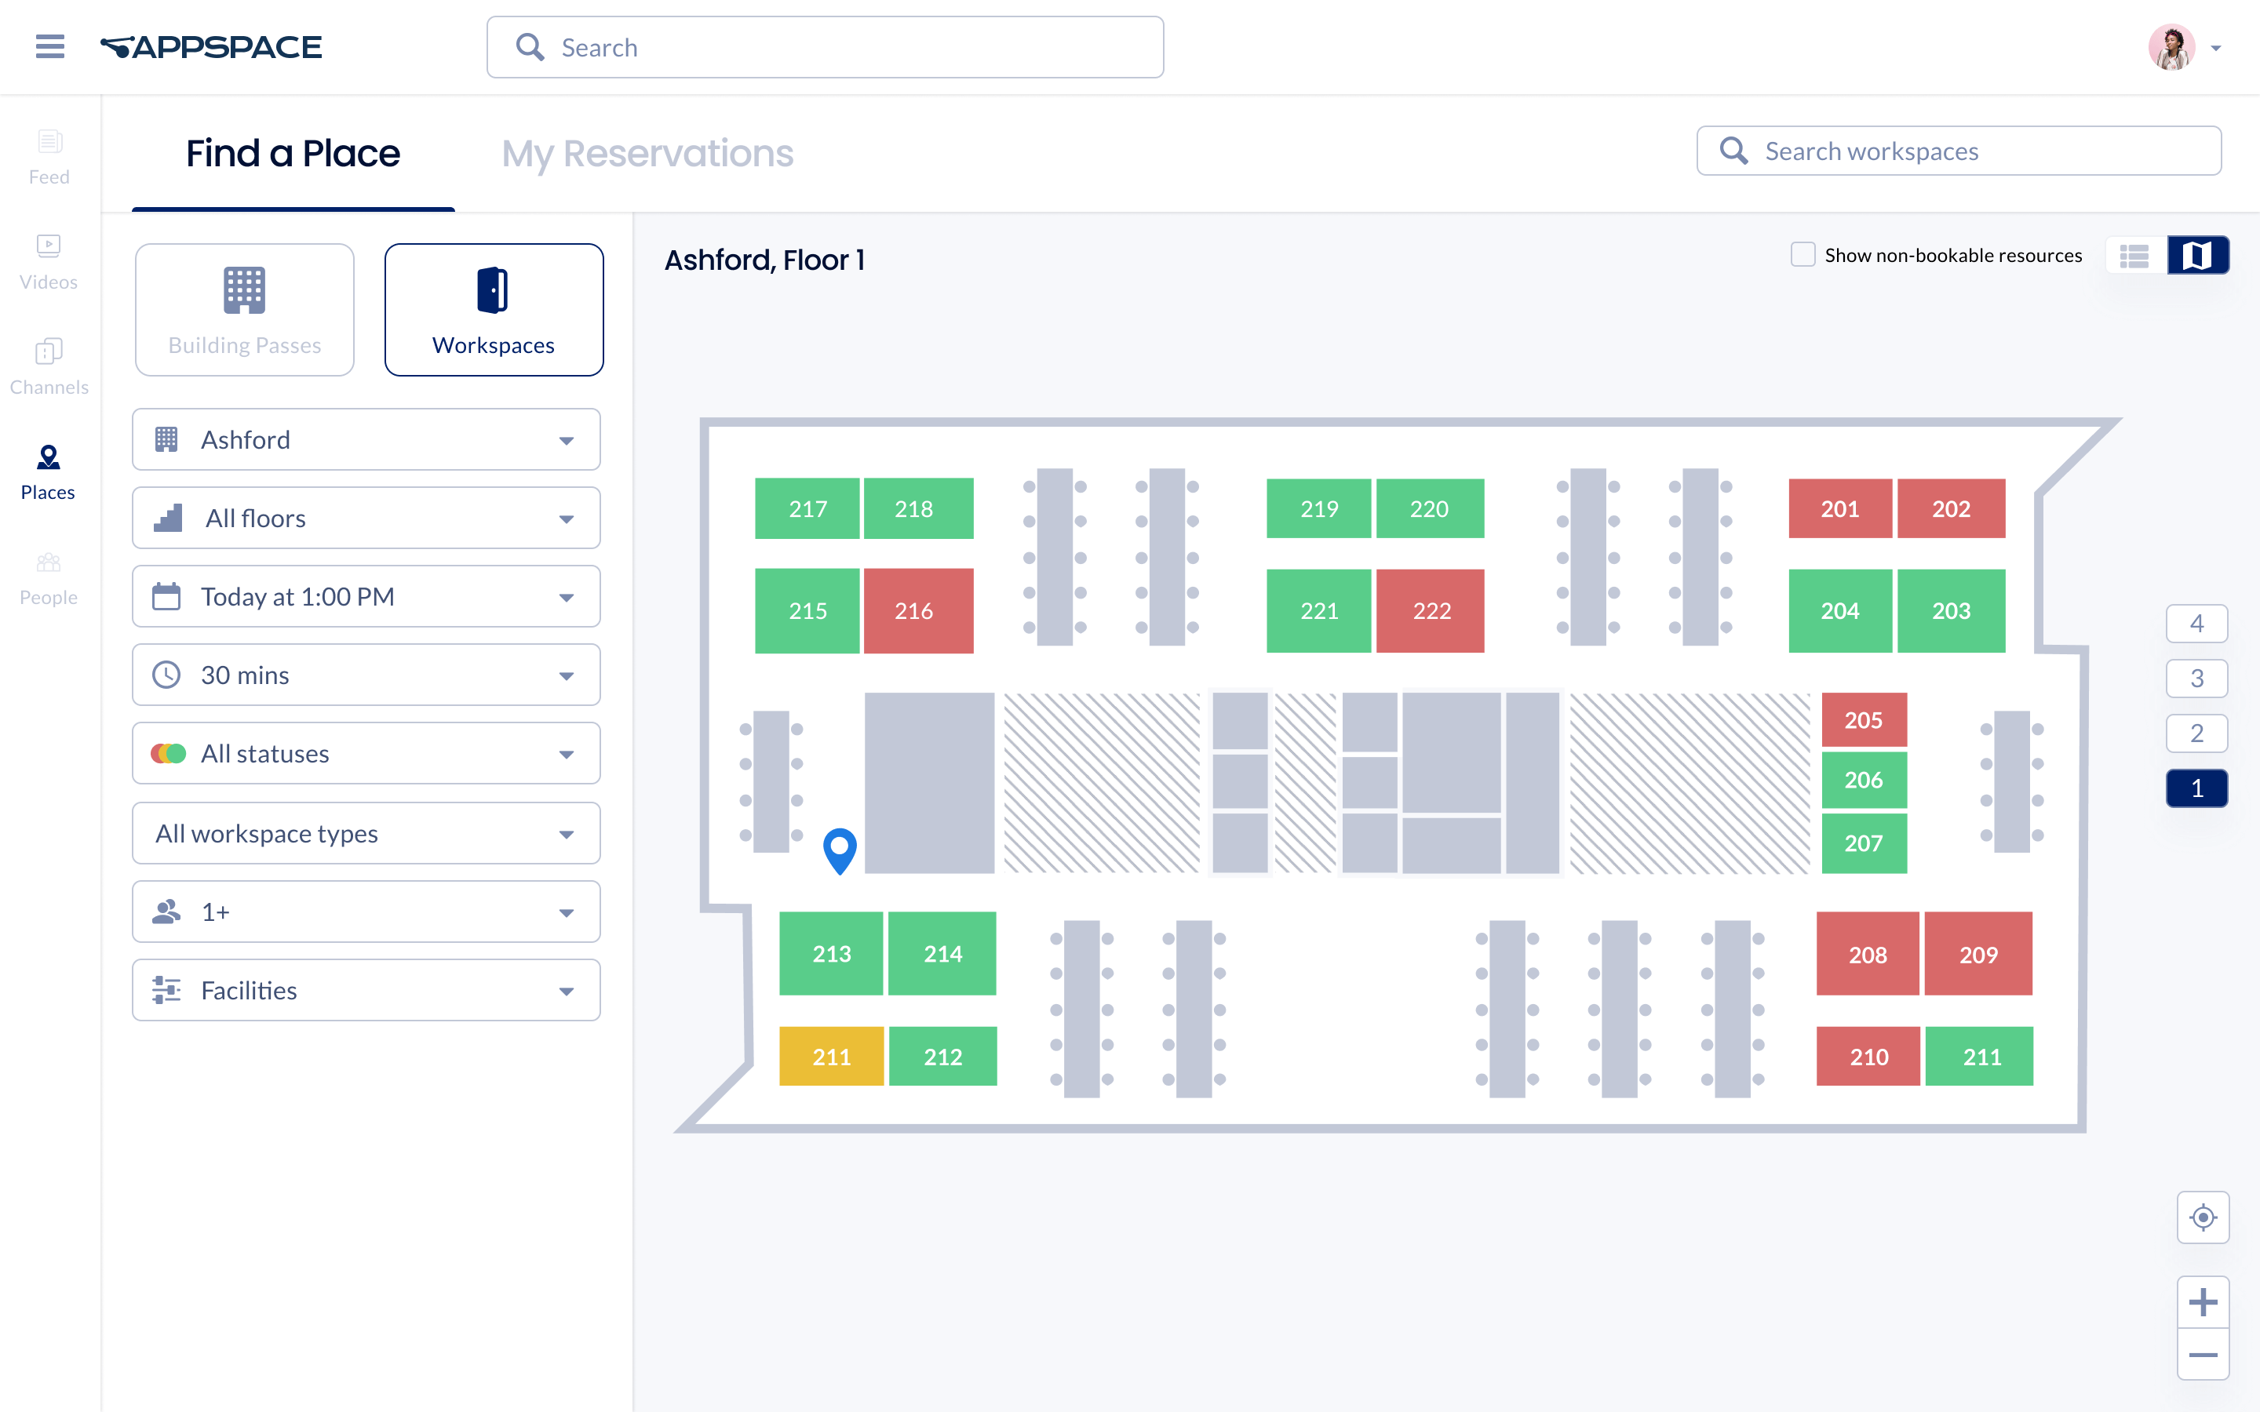
Task: Switch to map view toggle
Action: point(2197,255)
